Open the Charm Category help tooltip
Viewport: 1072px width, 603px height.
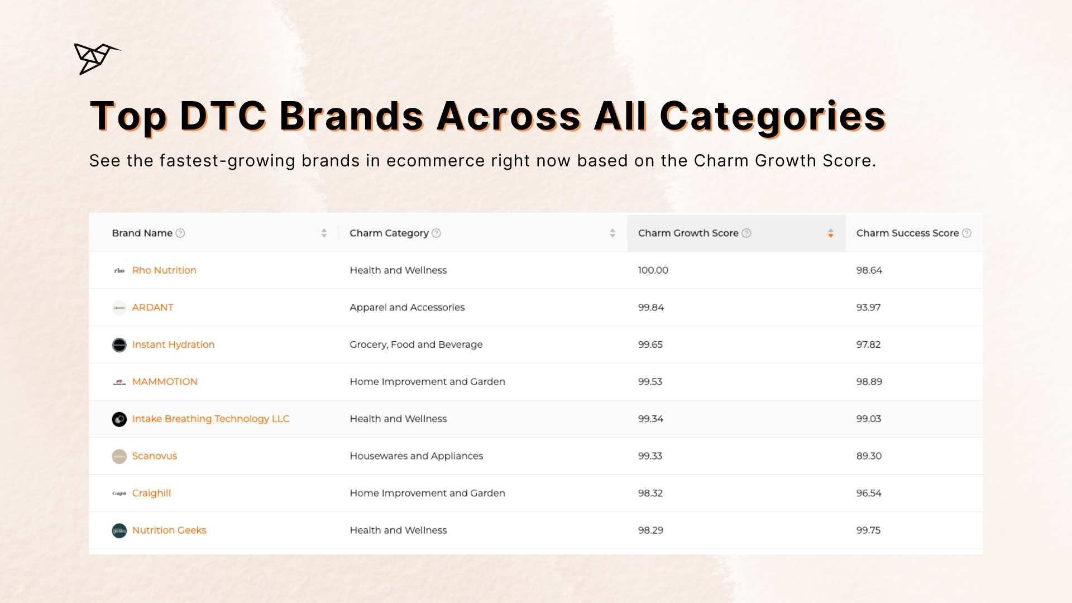click(437, 233)
